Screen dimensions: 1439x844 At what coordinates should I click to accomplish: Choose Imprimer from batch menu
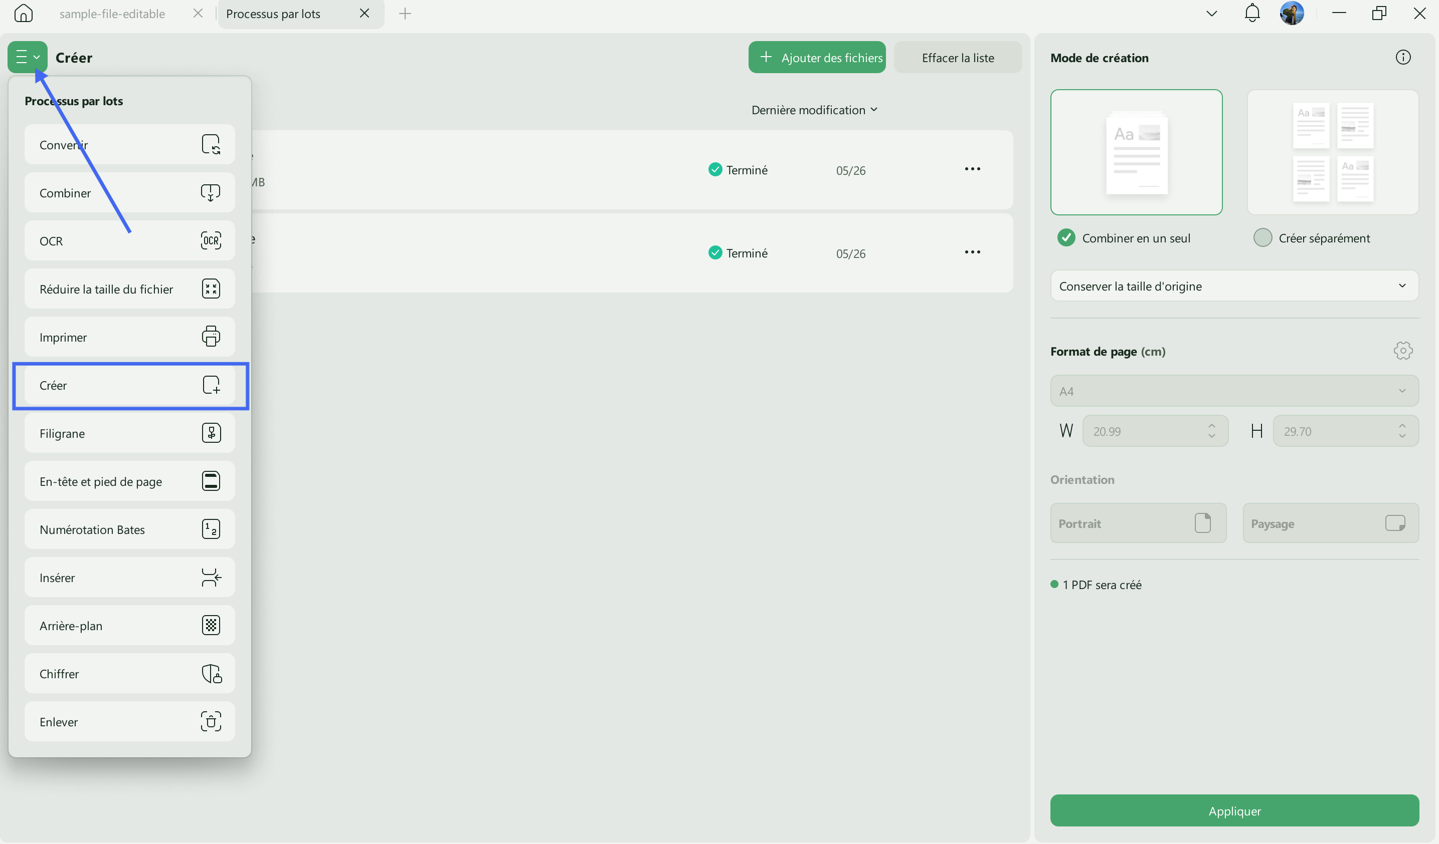[130, 337]
